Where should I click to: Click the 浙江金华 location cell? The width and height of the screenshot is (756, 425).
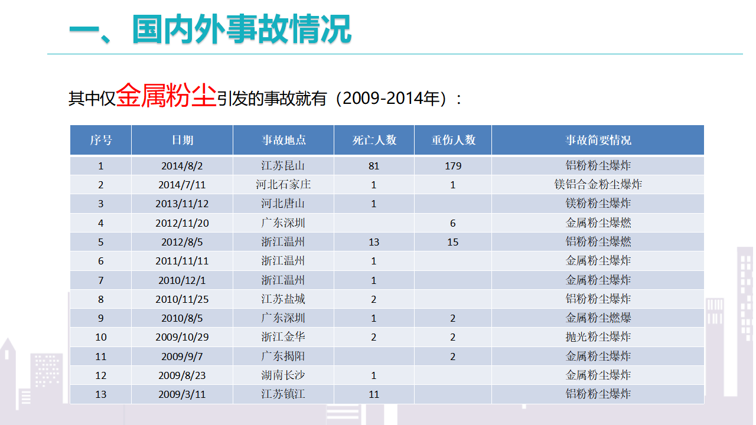(x=283, y=337)
